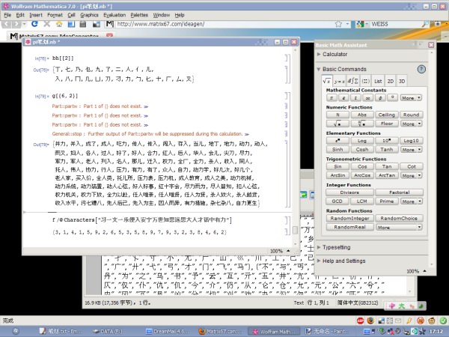This screenshot has width=449, height=337.
Task: Click the notebook vertical scrollbar thumb
Action: pos(296,230)
